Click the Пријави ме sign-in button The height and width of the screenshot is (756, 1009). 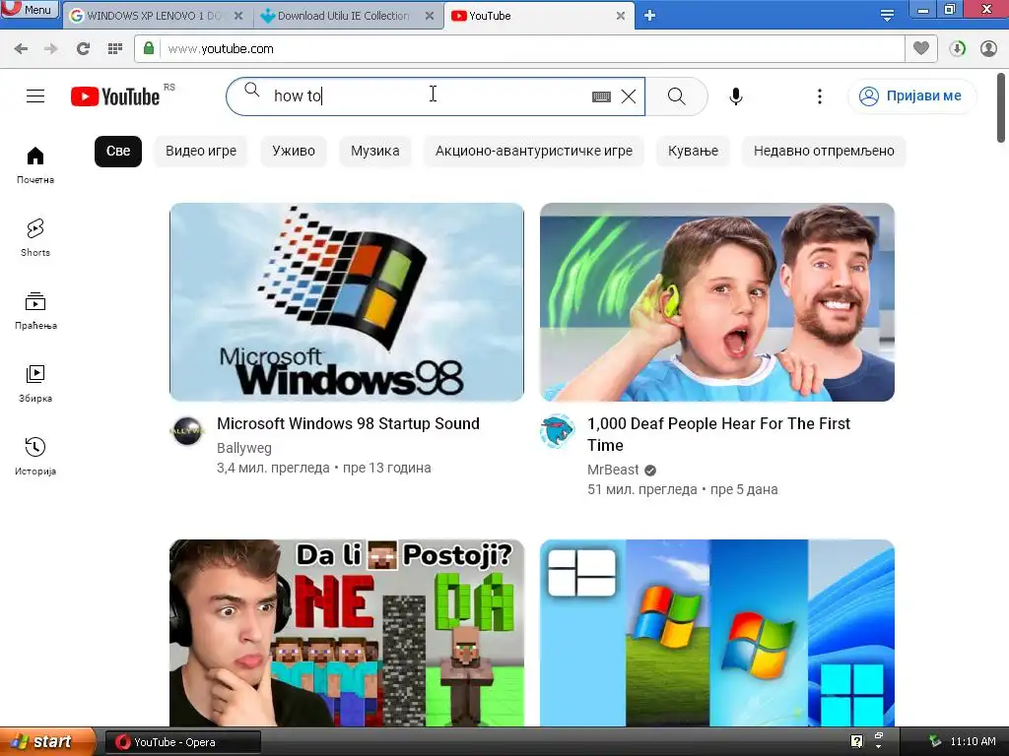[x=911, y=96]
